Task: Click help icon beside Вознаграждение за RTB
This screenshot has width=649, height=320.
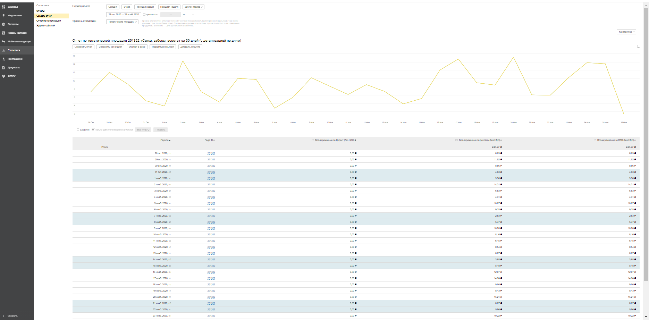Action: pyautogui.click(x=595, y=140)
